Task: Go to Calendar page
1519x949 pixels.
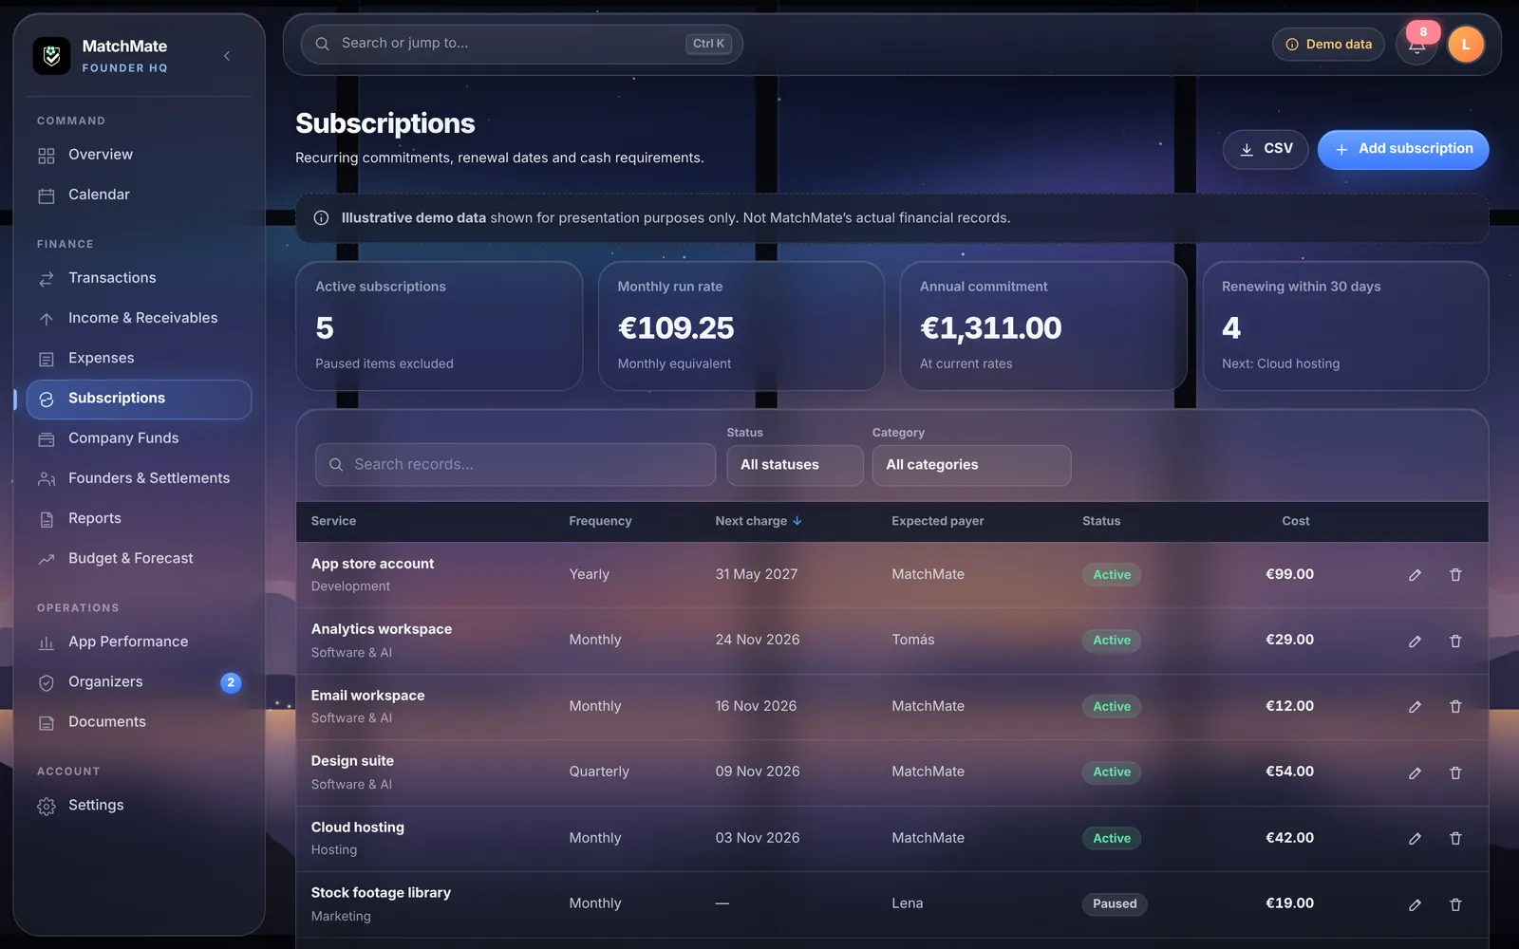Action: (139, 195)
